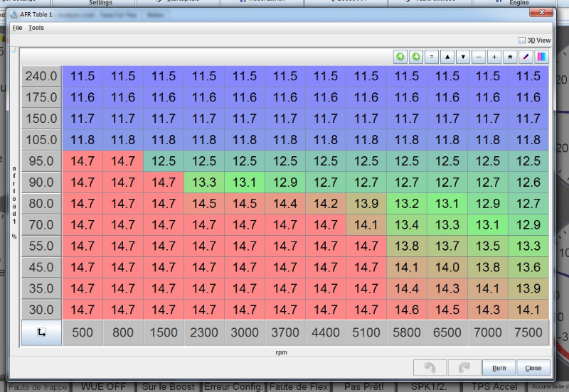Select the 30.0 load row header
Viewport: 569px width, 392px height.
41,310
